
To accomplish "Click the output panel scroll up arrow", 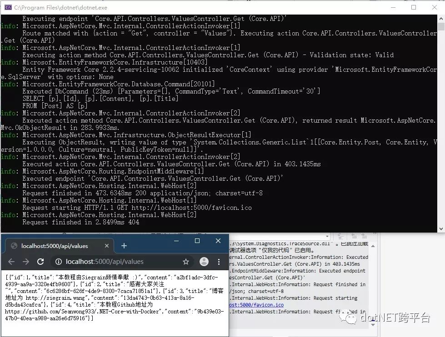I will pos(373,246).
